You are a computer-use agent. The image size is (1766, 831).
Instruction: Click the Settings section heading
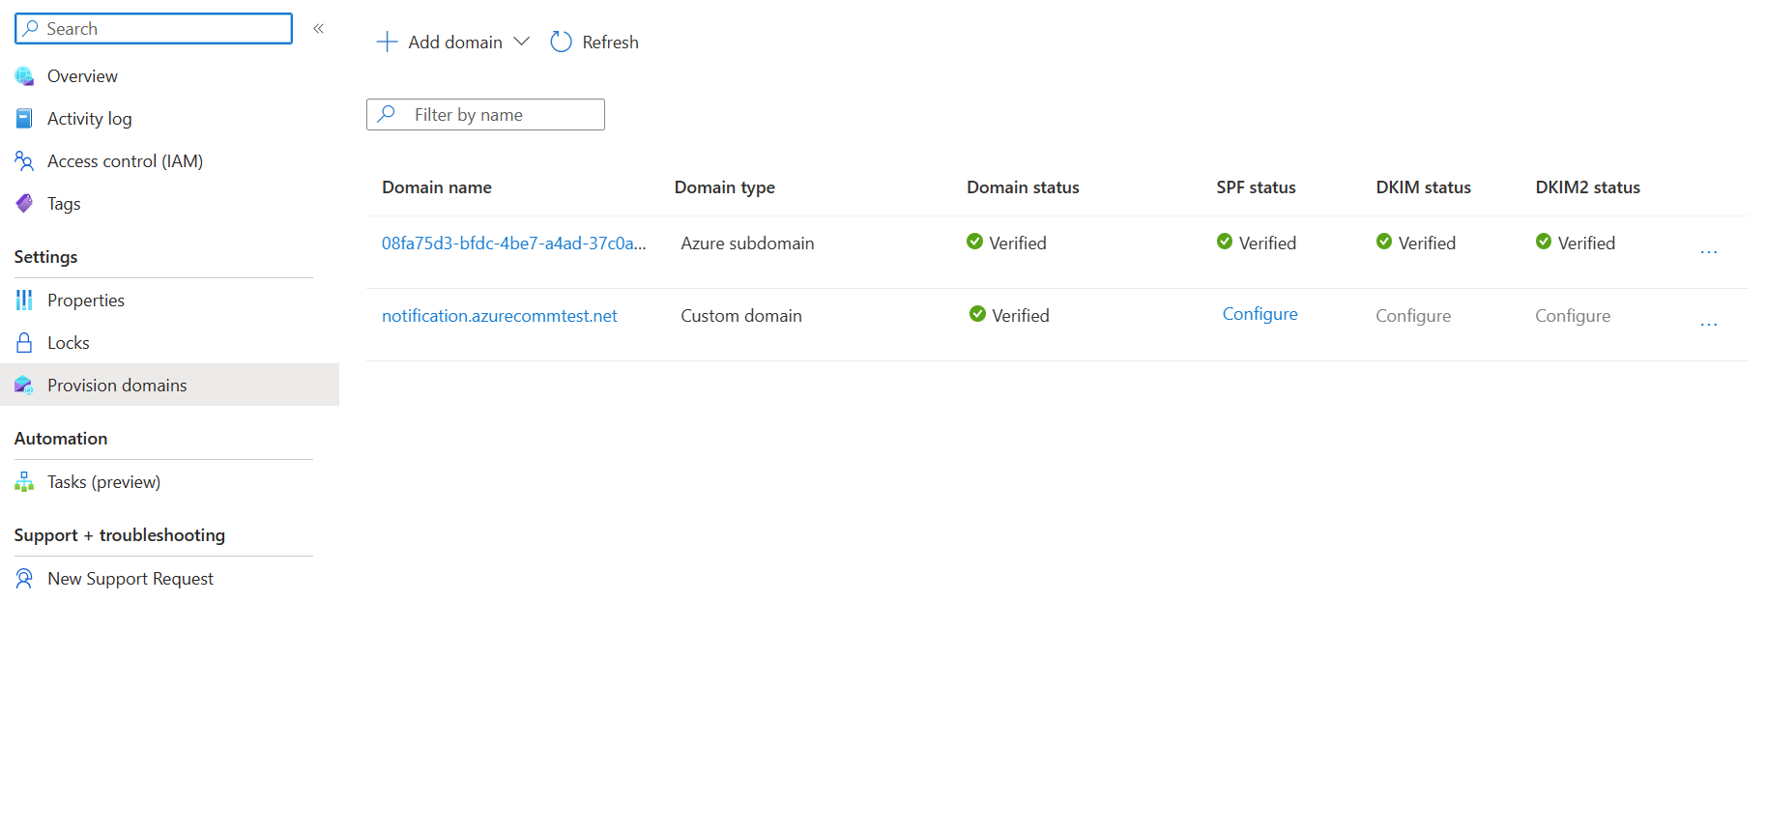click(45, 257)
